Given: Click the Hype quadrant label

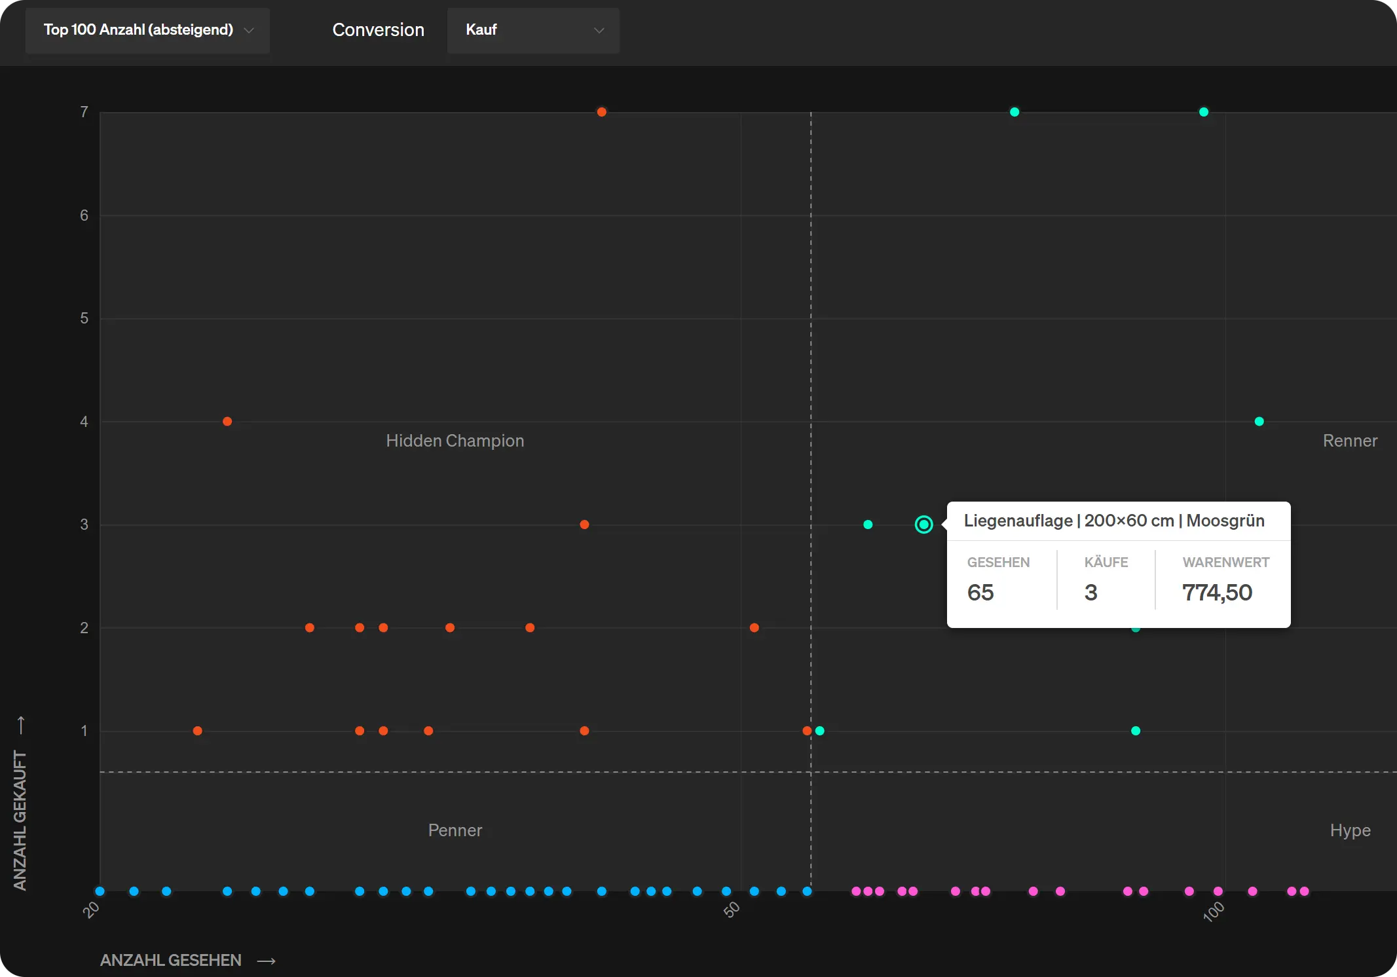Looking at the screenshot, I should [1349, 830].
